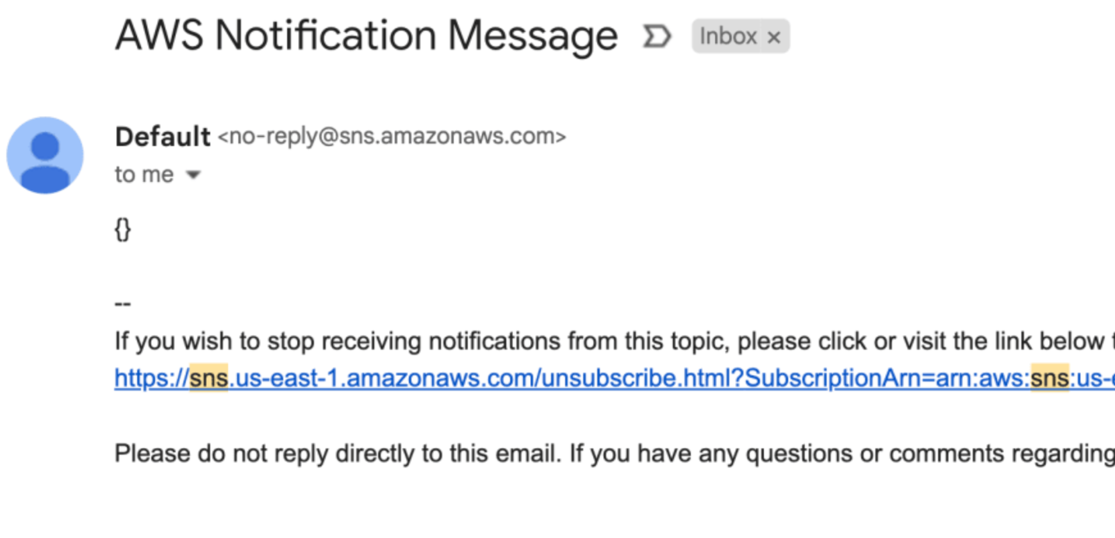The image size is (1115, 538).
Task: Click the "to me" recipient text
Action: (x=144, y=174)
